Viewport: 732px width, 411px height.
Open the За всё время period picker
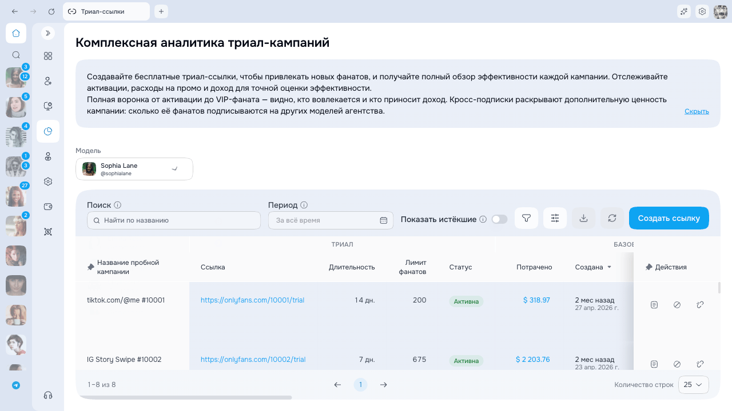click(331, 220)
